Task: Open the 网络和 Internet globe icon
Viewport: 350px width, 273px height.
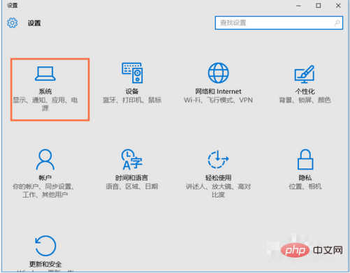Action: 218,73
